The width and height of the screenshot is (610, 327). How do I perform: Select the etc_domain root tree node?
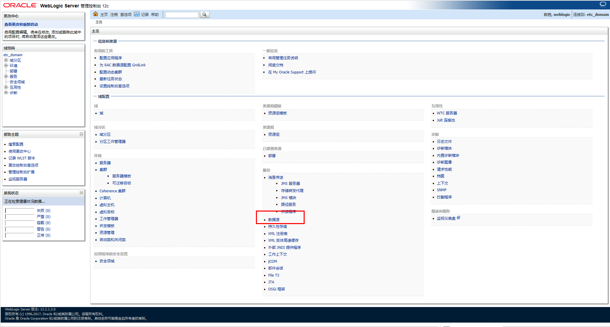click(13, 55)
